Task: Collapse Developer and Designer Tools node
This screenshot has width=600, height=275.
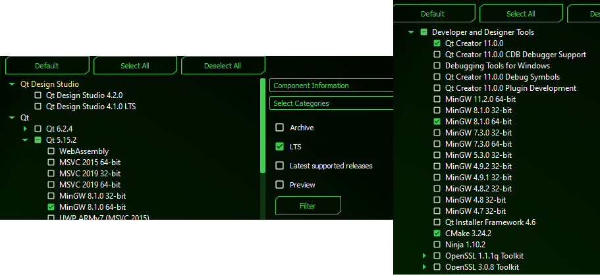Action: (x=411, y=32)
